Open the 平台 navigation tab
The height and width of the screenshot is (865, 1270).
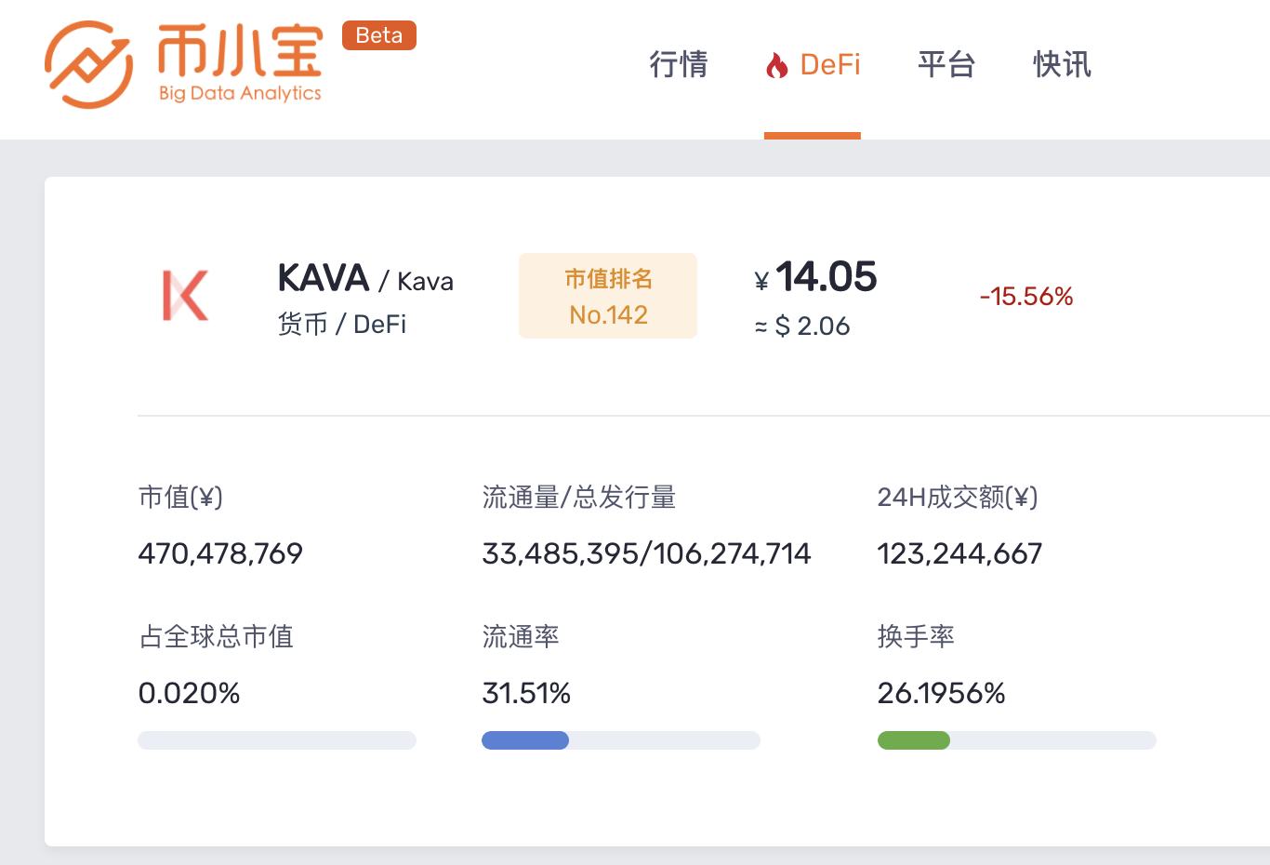pyautogui.click(x=946, y=64)
